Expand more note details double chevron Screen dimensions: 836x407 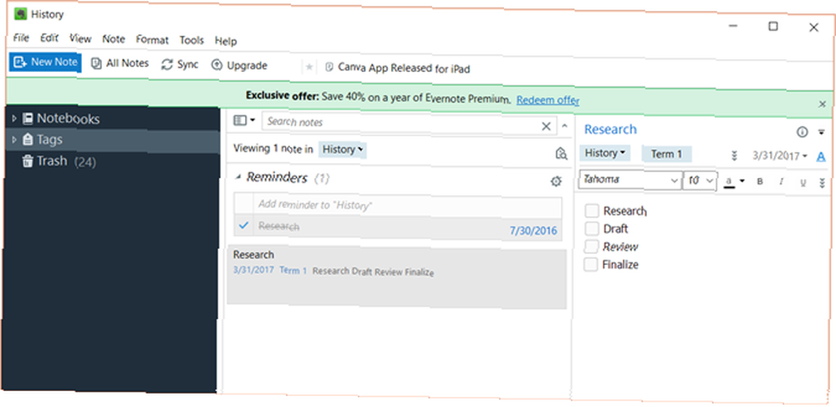[x=734, y=155]
